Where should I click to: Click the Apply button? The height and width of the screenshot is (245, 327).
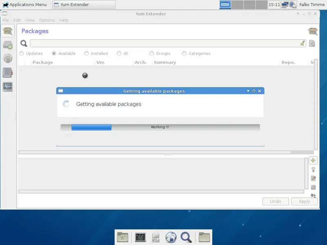click(x=304, y=201)
